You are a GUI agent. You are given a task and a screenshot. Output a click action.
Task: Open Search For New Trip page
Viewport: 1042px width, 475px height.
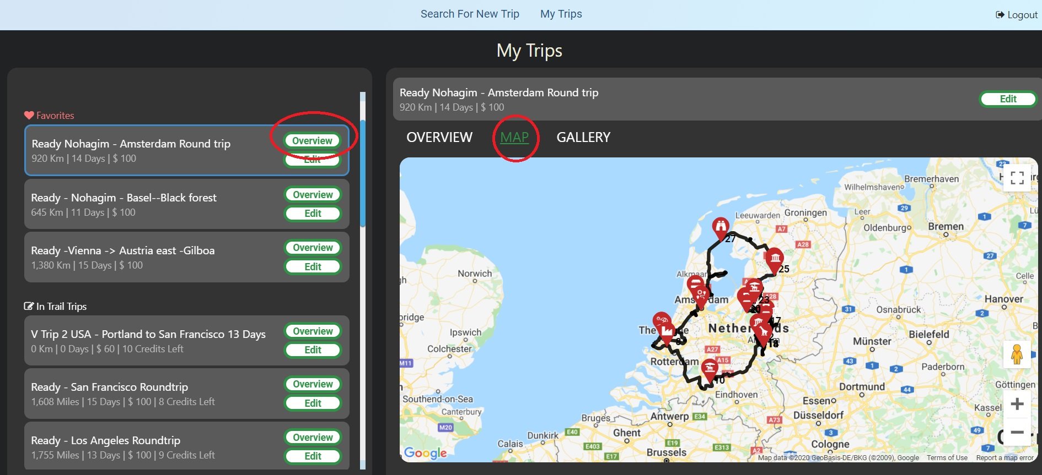[x=470, y=14]
